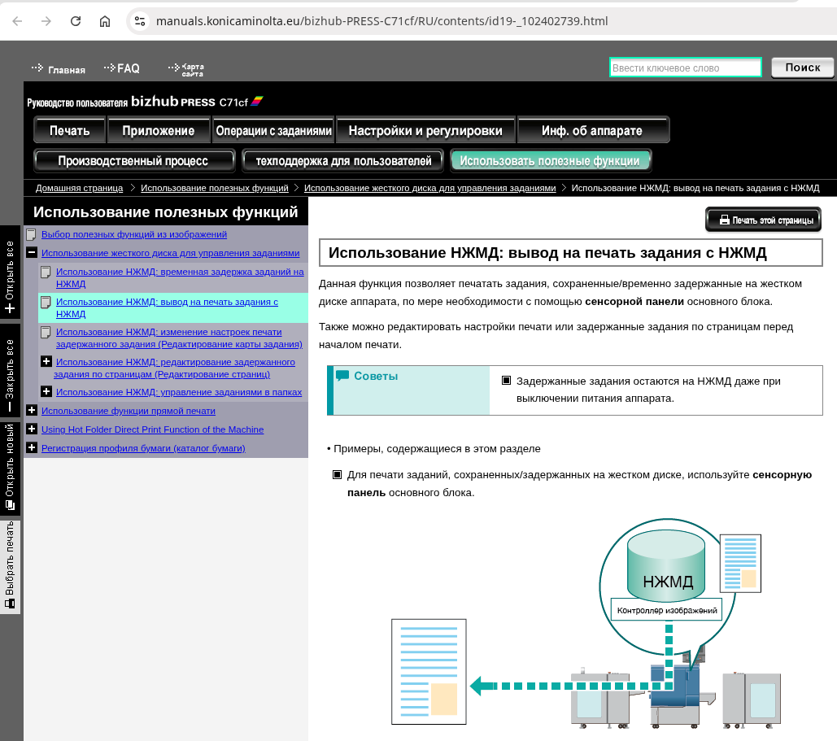Go back using browser back arrow
The width and height of the screenshot is (837, 741).
point(17,20)
